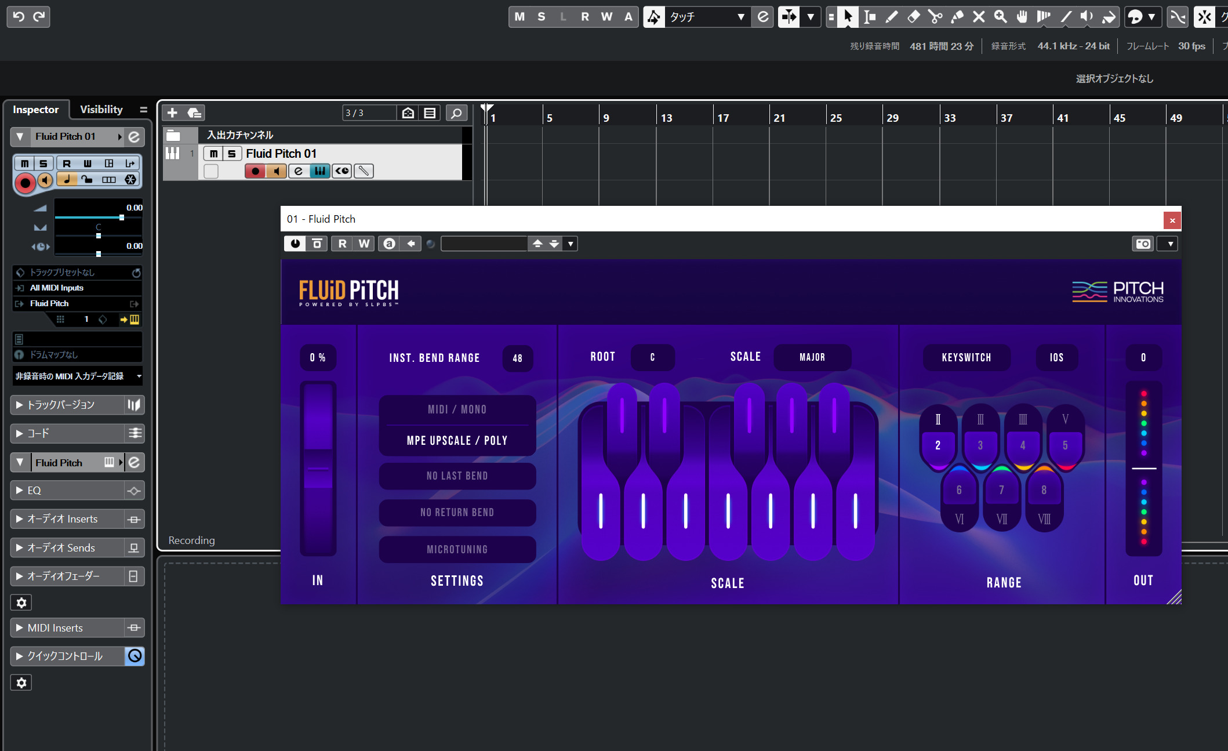The height and width of the screenshot is (751, 1228).
Task: Click timeline ruler at bar 17
Action: (x=723, y=118)
